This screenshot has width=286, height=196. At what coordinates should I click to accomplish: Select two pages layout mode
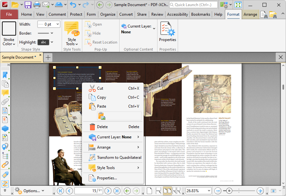click(167, 191)
